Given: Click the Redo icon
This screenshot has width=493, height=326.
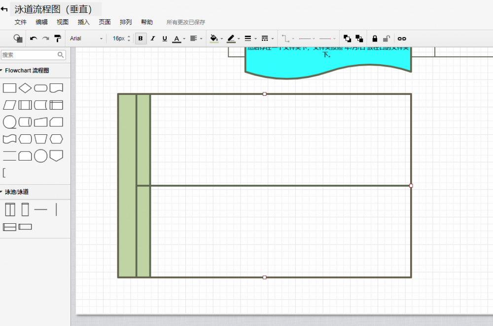Looking at the screenshot, I should [45, 38].
